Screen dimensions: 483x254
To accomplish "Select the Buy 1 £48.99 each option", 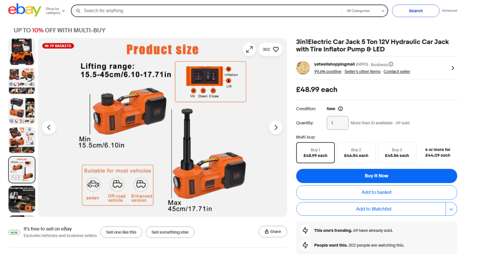I will [315, 153].
